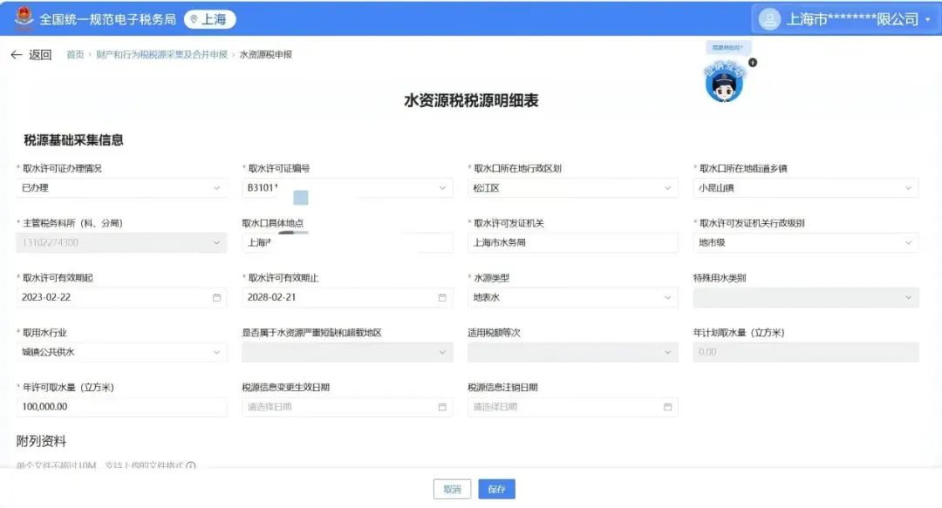The image size is (942, 508).
Task: Click the 年许可取水量 input field
Action: (122, 406)
